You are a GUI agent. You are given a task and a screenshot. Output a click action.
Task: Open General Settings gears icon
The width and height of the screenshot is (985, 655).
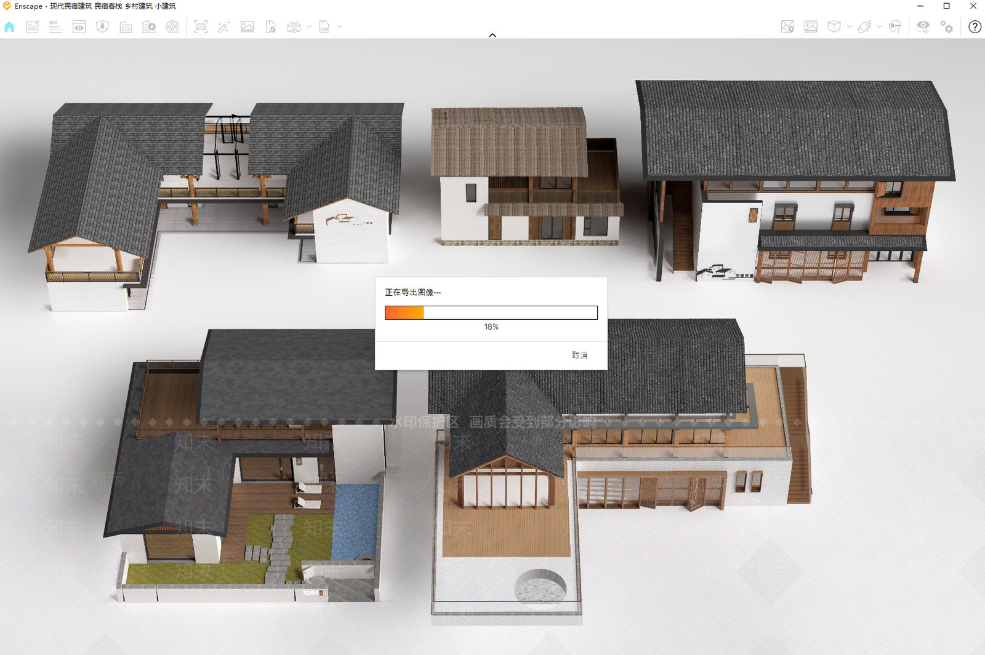click(946, 26)
